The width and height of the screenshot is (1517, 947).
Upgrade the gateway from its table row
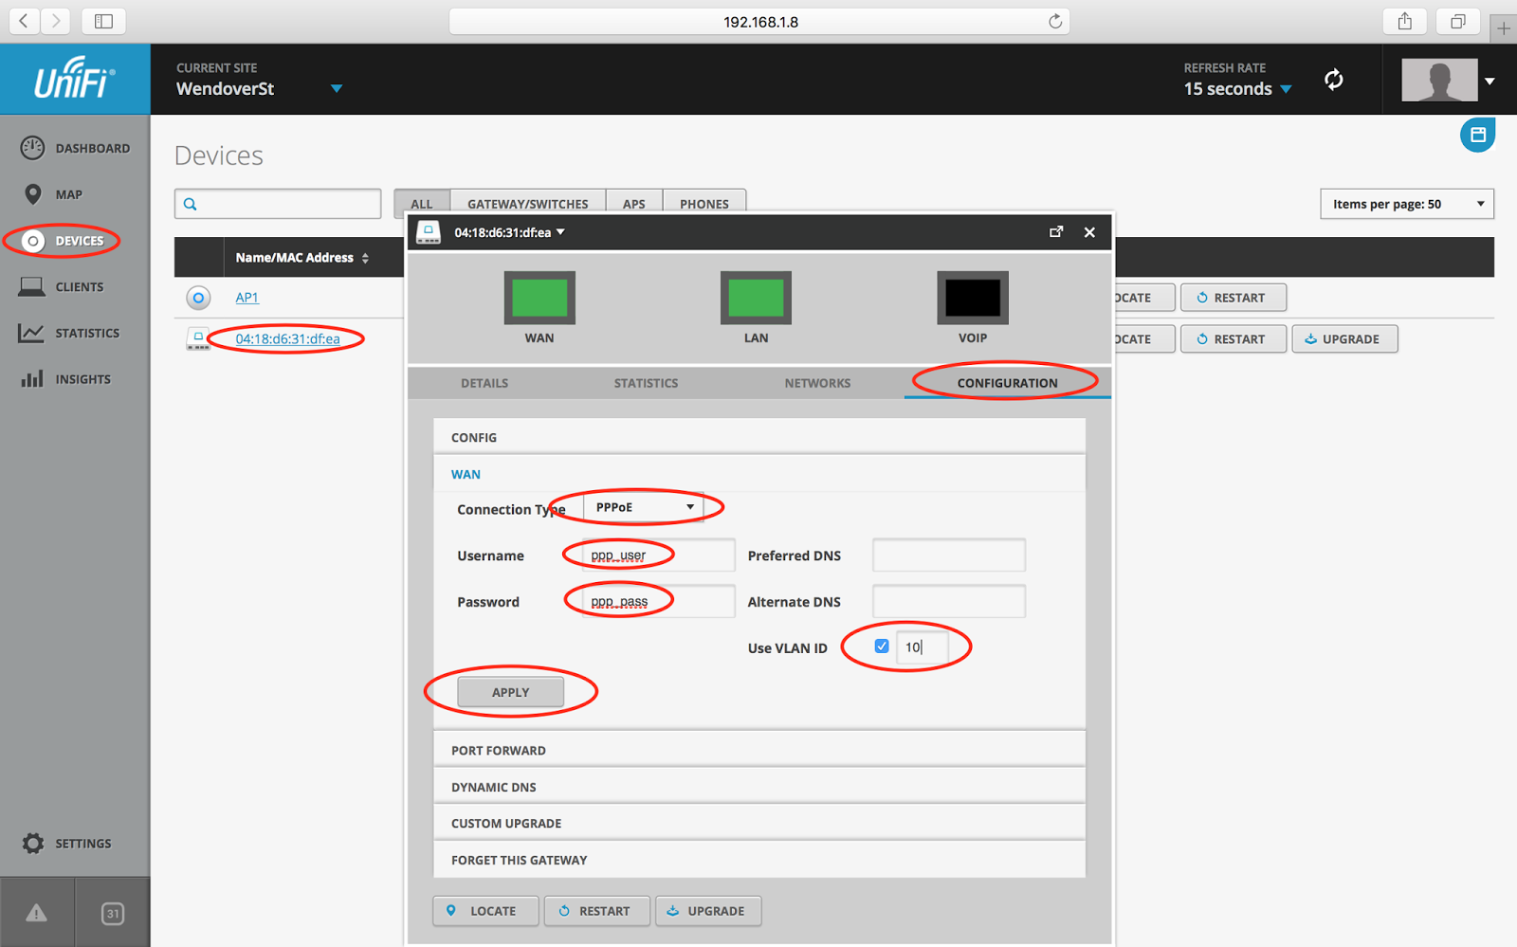tap(1344, 339)
